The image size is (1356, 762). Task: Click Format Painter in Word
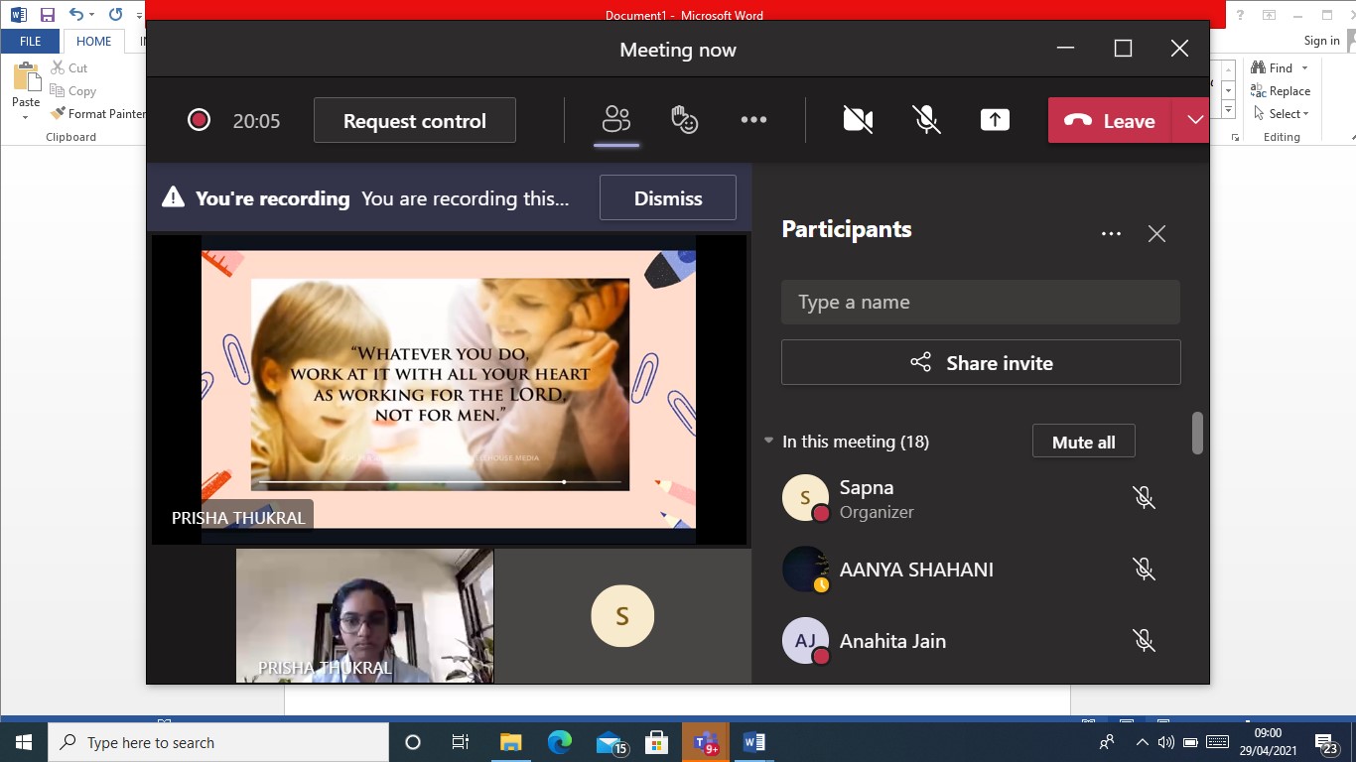(x=98, y=114)
